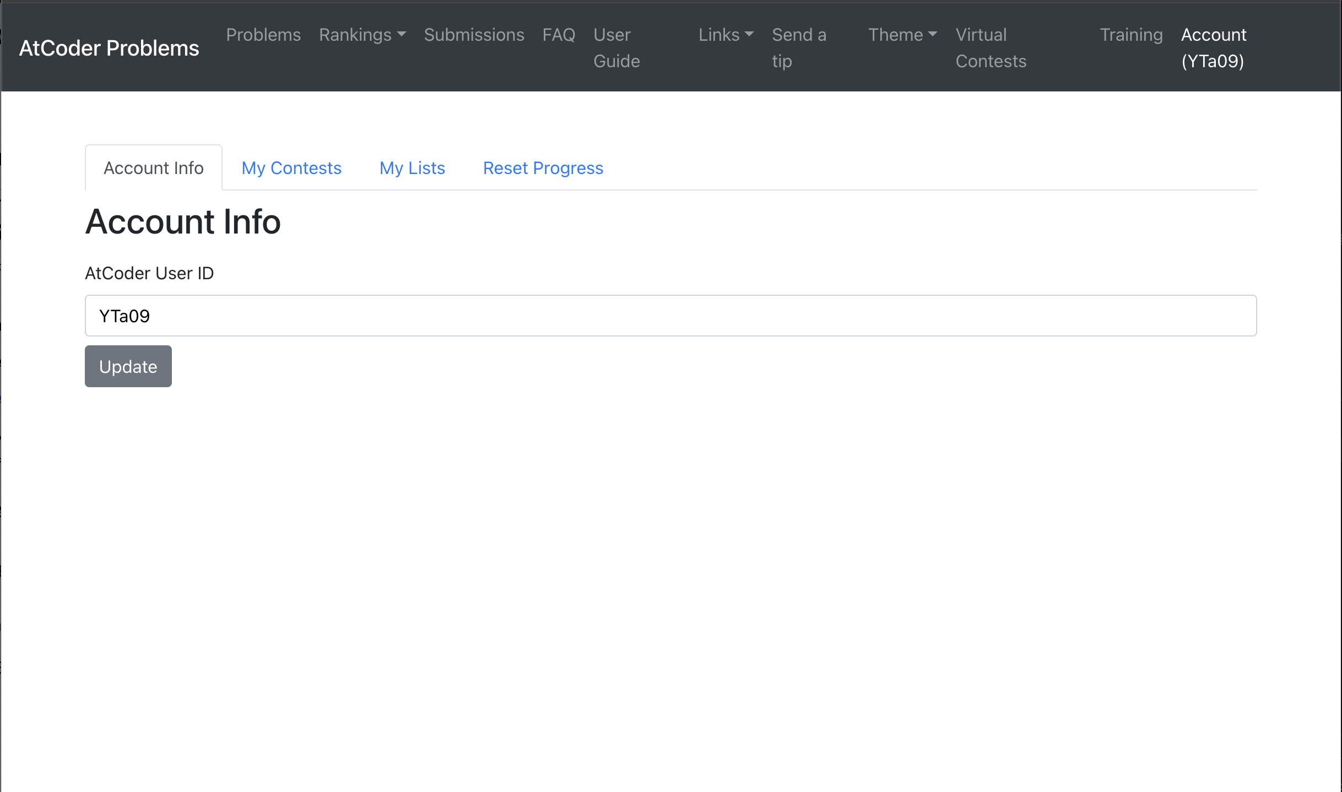Click the Send a tip link

799,48
